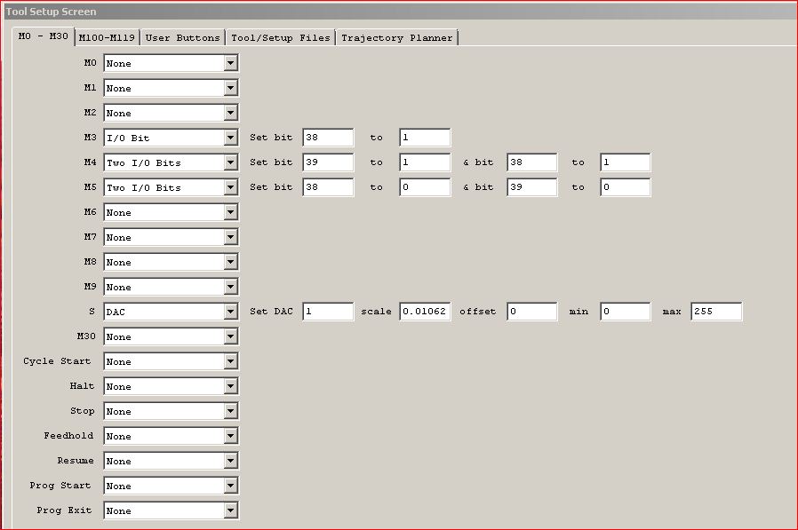Switch to the M100-M119 tab

coord(107,37)
